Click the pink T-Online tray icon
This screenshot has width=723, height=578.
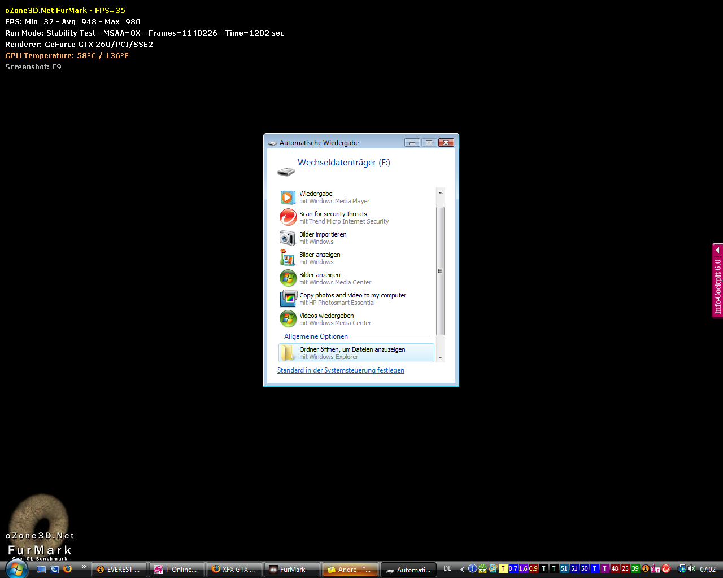656,568
